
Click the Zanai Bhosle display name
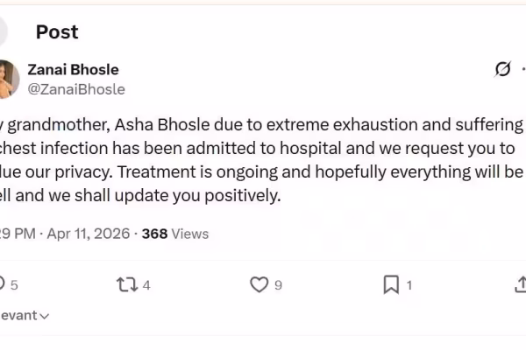(x=74, y=70)
